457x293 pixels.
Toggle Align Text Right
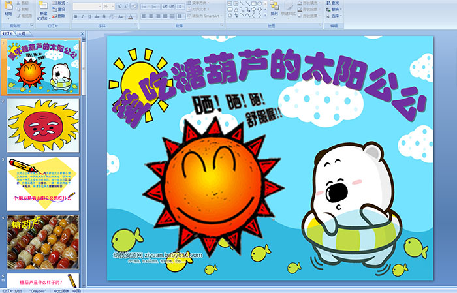coord(158,16)
